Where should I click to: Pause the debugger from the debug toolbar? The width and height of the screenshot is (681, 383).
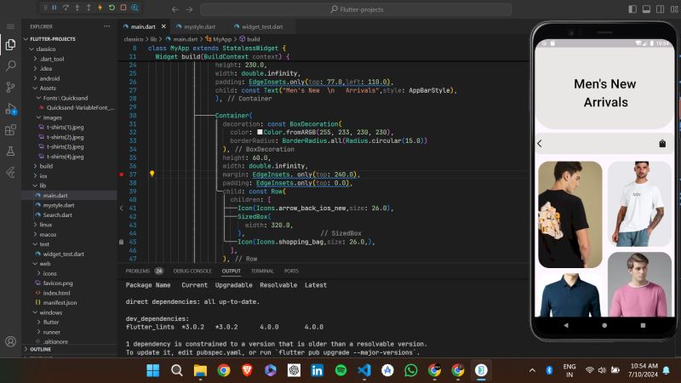54,8
